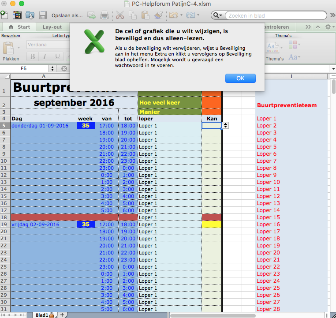The width and height of the screenshot is (336, 318).
Task: Select column A header
Action: (x=44, y=76)
